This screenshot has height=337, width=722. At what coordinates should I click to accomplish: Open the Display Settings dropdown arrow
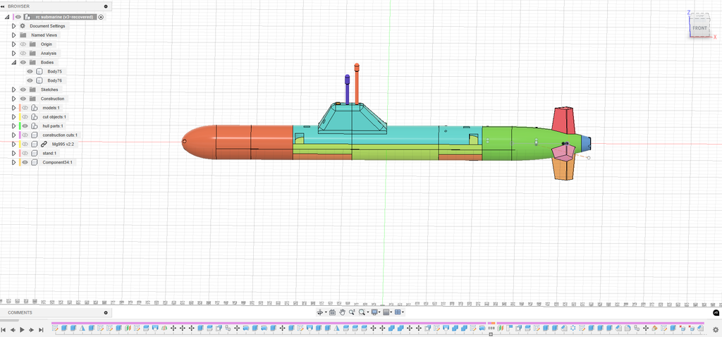coord(379,312)
